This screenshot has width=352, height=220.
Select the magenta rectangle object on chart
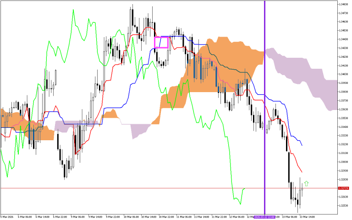click(x=161, y=42)
